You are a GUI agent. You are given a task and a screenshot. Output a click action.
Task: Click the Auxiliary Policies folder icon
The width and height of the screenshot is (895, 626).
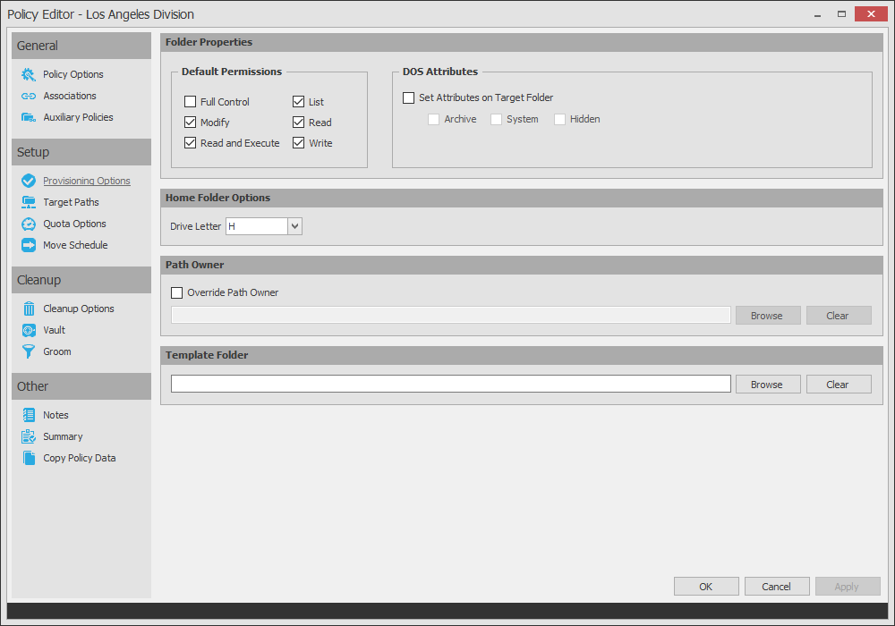29,117
